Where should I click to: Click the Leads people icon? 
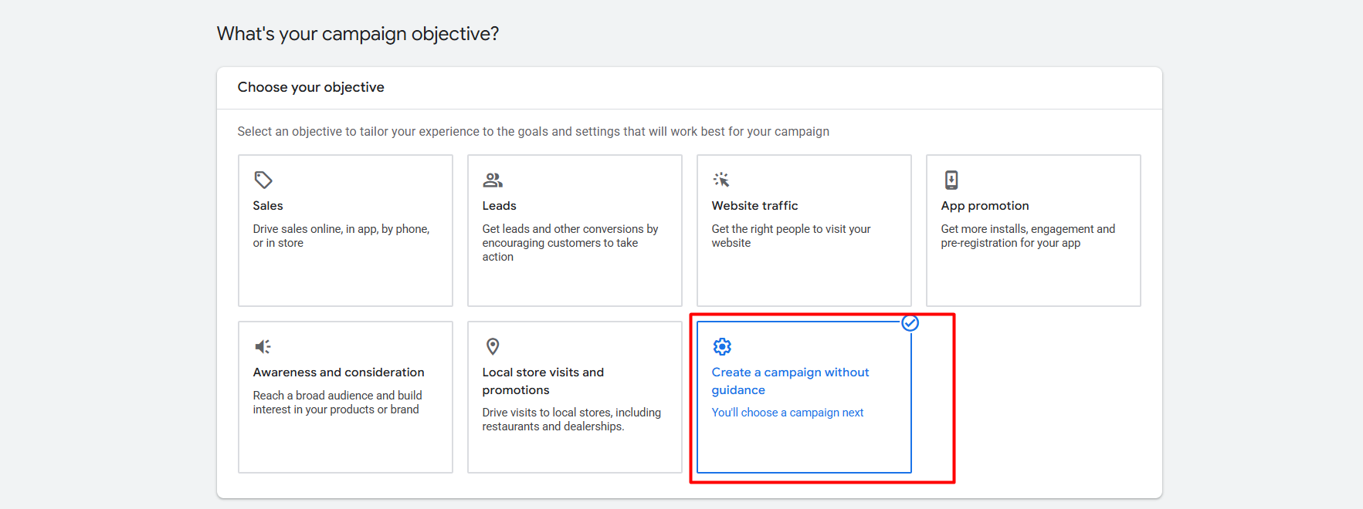tap(493, 180)
